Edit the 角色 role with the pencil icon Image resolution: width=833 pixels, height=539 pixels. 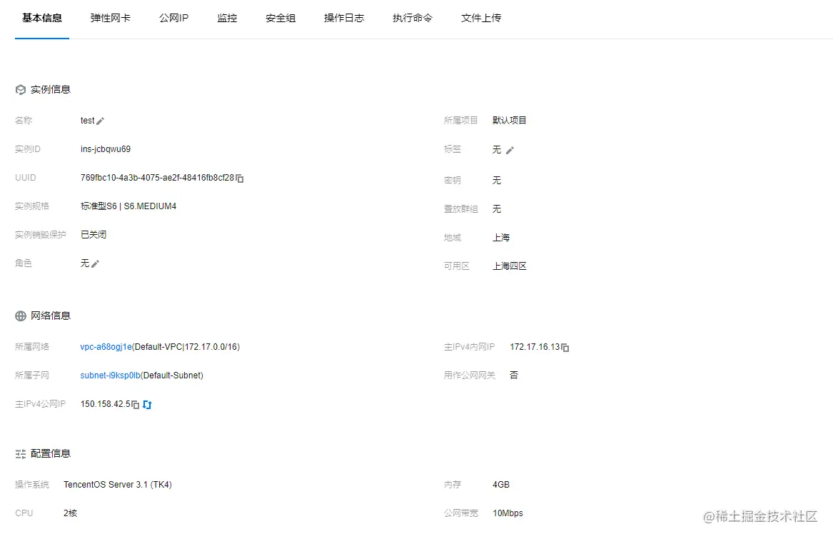95,263
